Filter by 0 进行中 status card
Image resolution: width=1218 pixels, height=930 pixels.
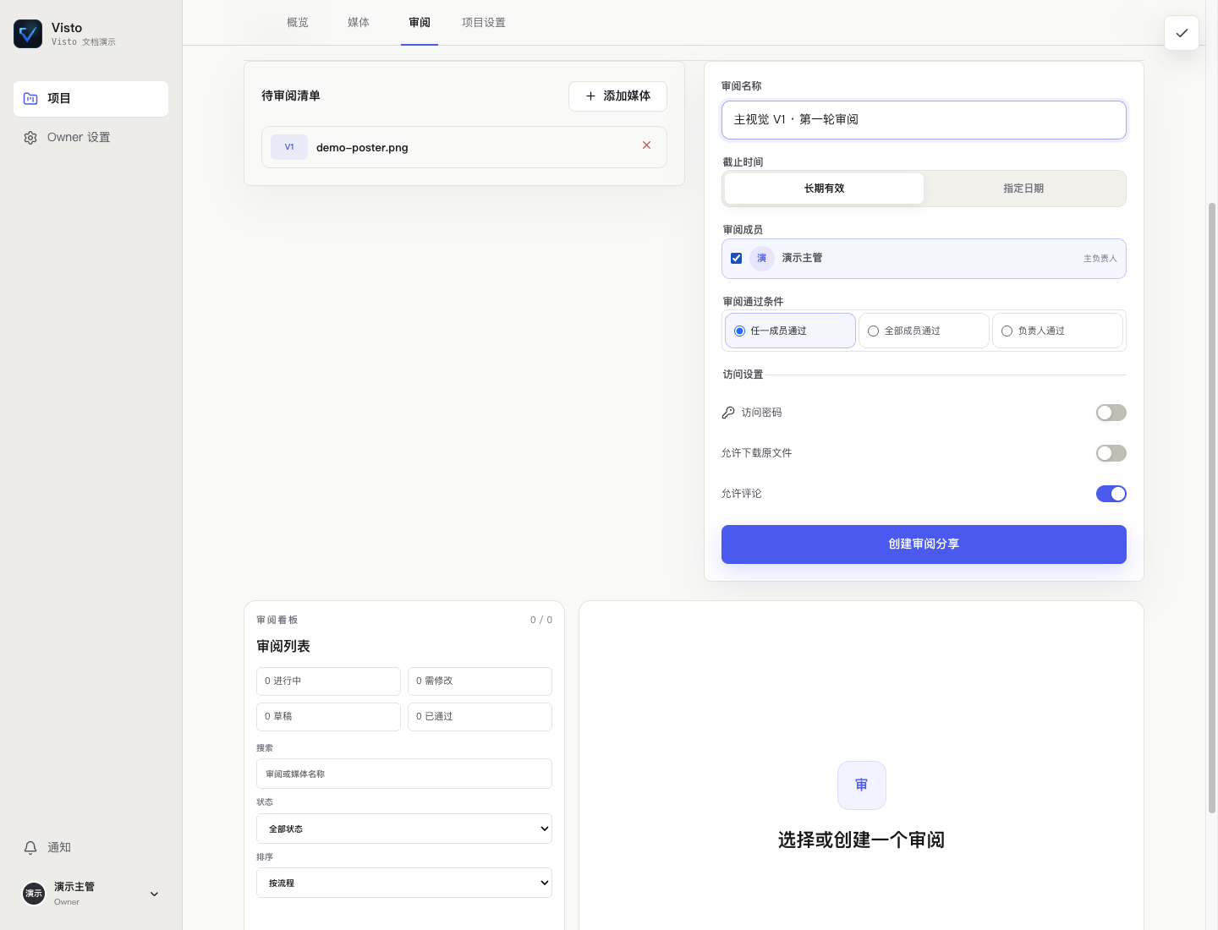coord(328,681)
